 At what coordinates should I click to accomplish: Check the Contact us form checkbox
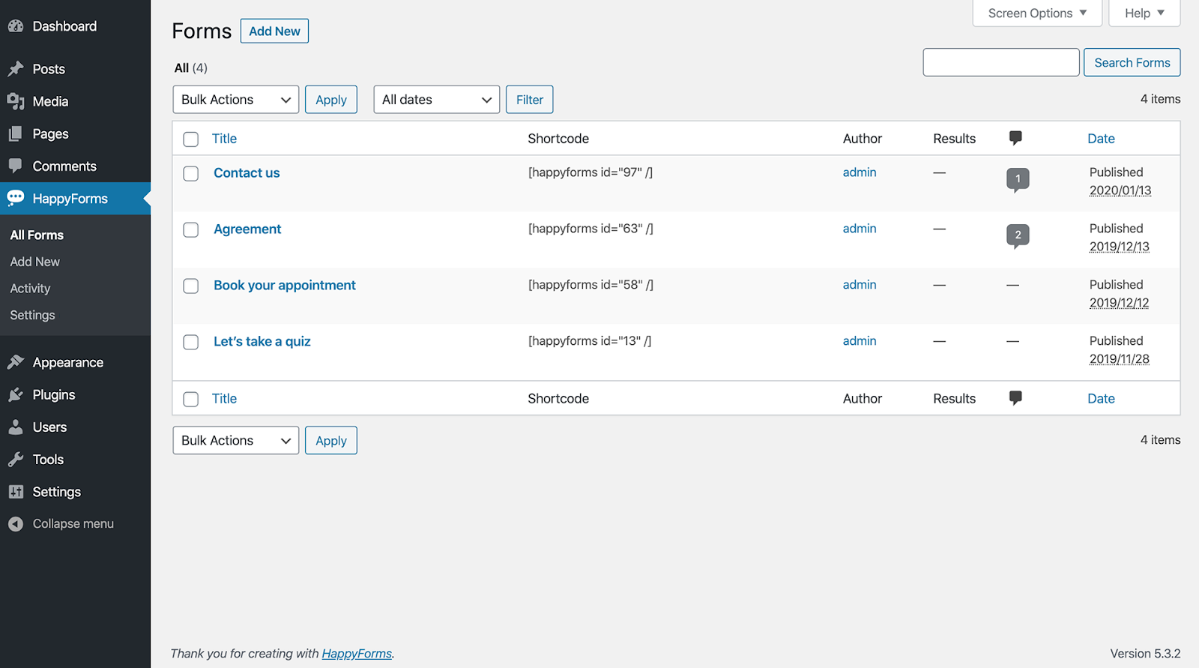point(191,173)
